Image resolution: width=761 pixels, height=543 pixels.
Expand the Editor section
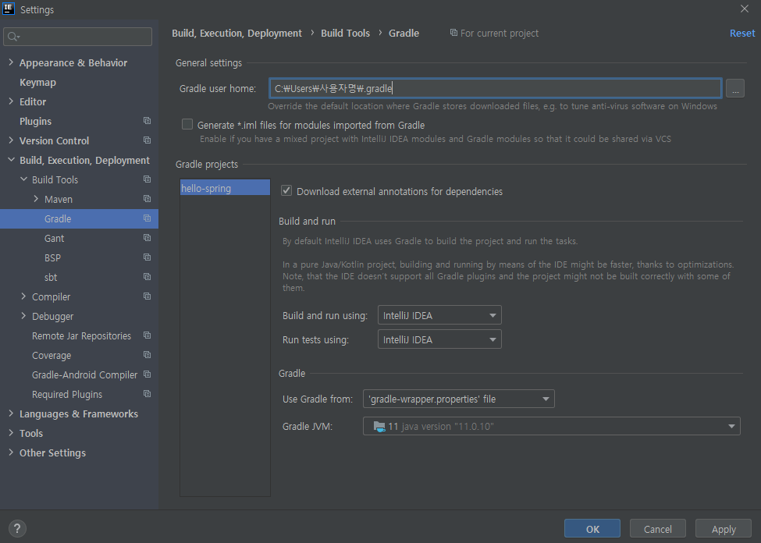[11, 101]
